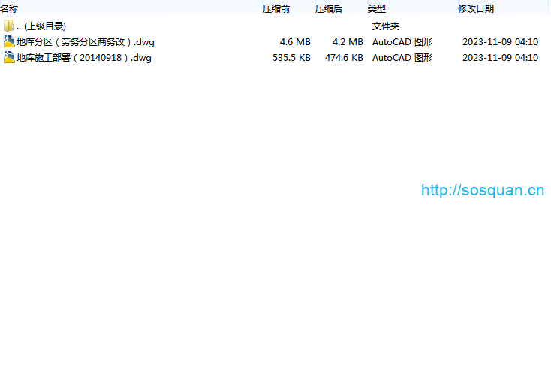Sort by the 名称 column header
This screenshot has height=383, width=551.
pyautogui.click(x=9, y=9)
